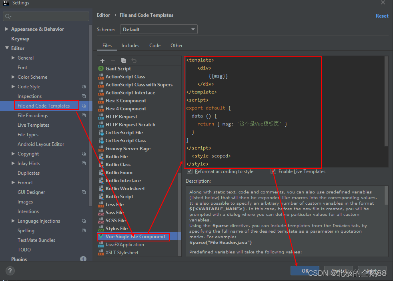Viewport: 393px width, 281px height.
Task: Select ActionScript Interface template
Action: (x=130, y=93)
